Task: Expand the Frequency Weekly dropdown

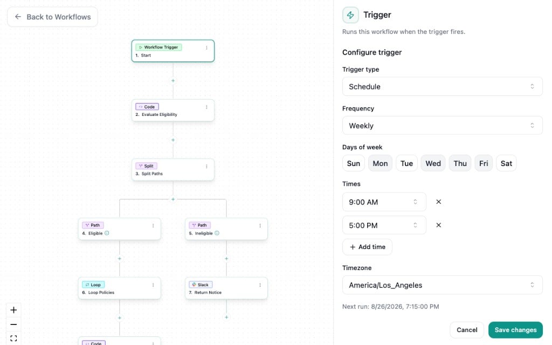Action: point(442,126)
